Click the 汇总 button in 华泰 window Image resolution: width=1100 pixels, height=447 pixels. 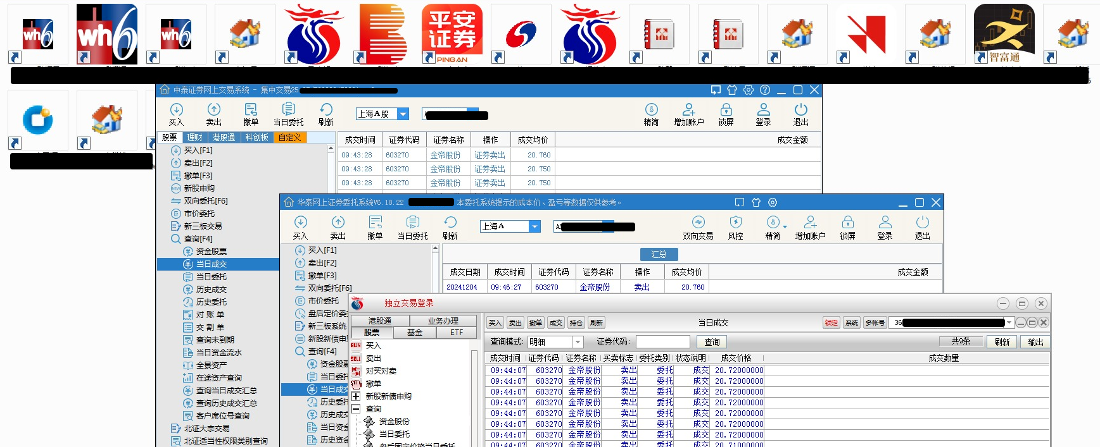(x=659, y=254)
